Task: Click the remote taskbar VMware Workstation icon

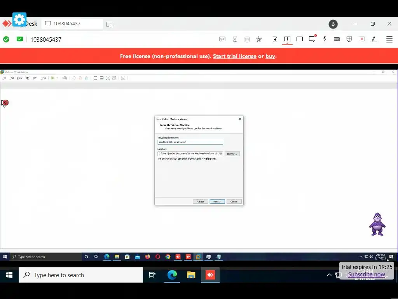Action: [x=198, y=257]
